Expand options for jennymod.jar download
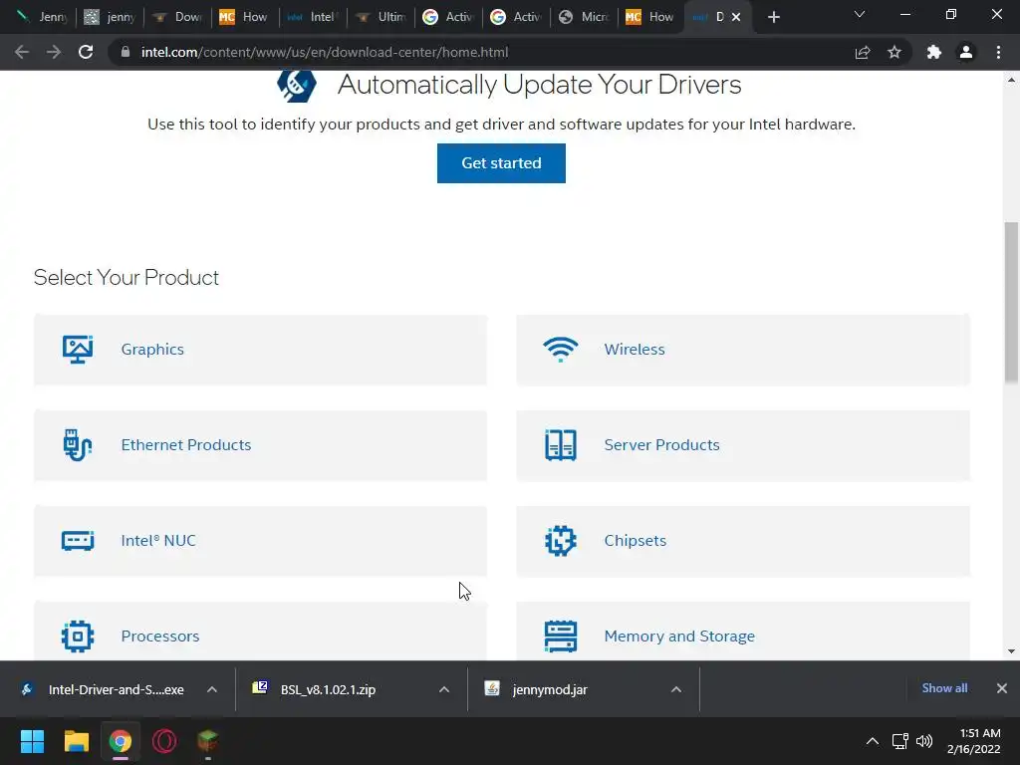Viewport: 1020px width, 765px height. coord(676,689)
